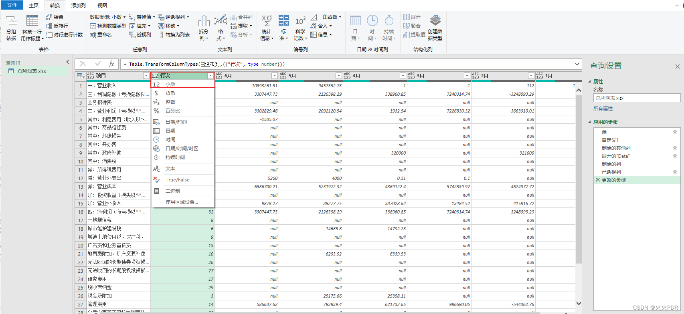Click 创建数据类型 create data type icon
This screenshot has height=314, width=684.
coord(435,20)
